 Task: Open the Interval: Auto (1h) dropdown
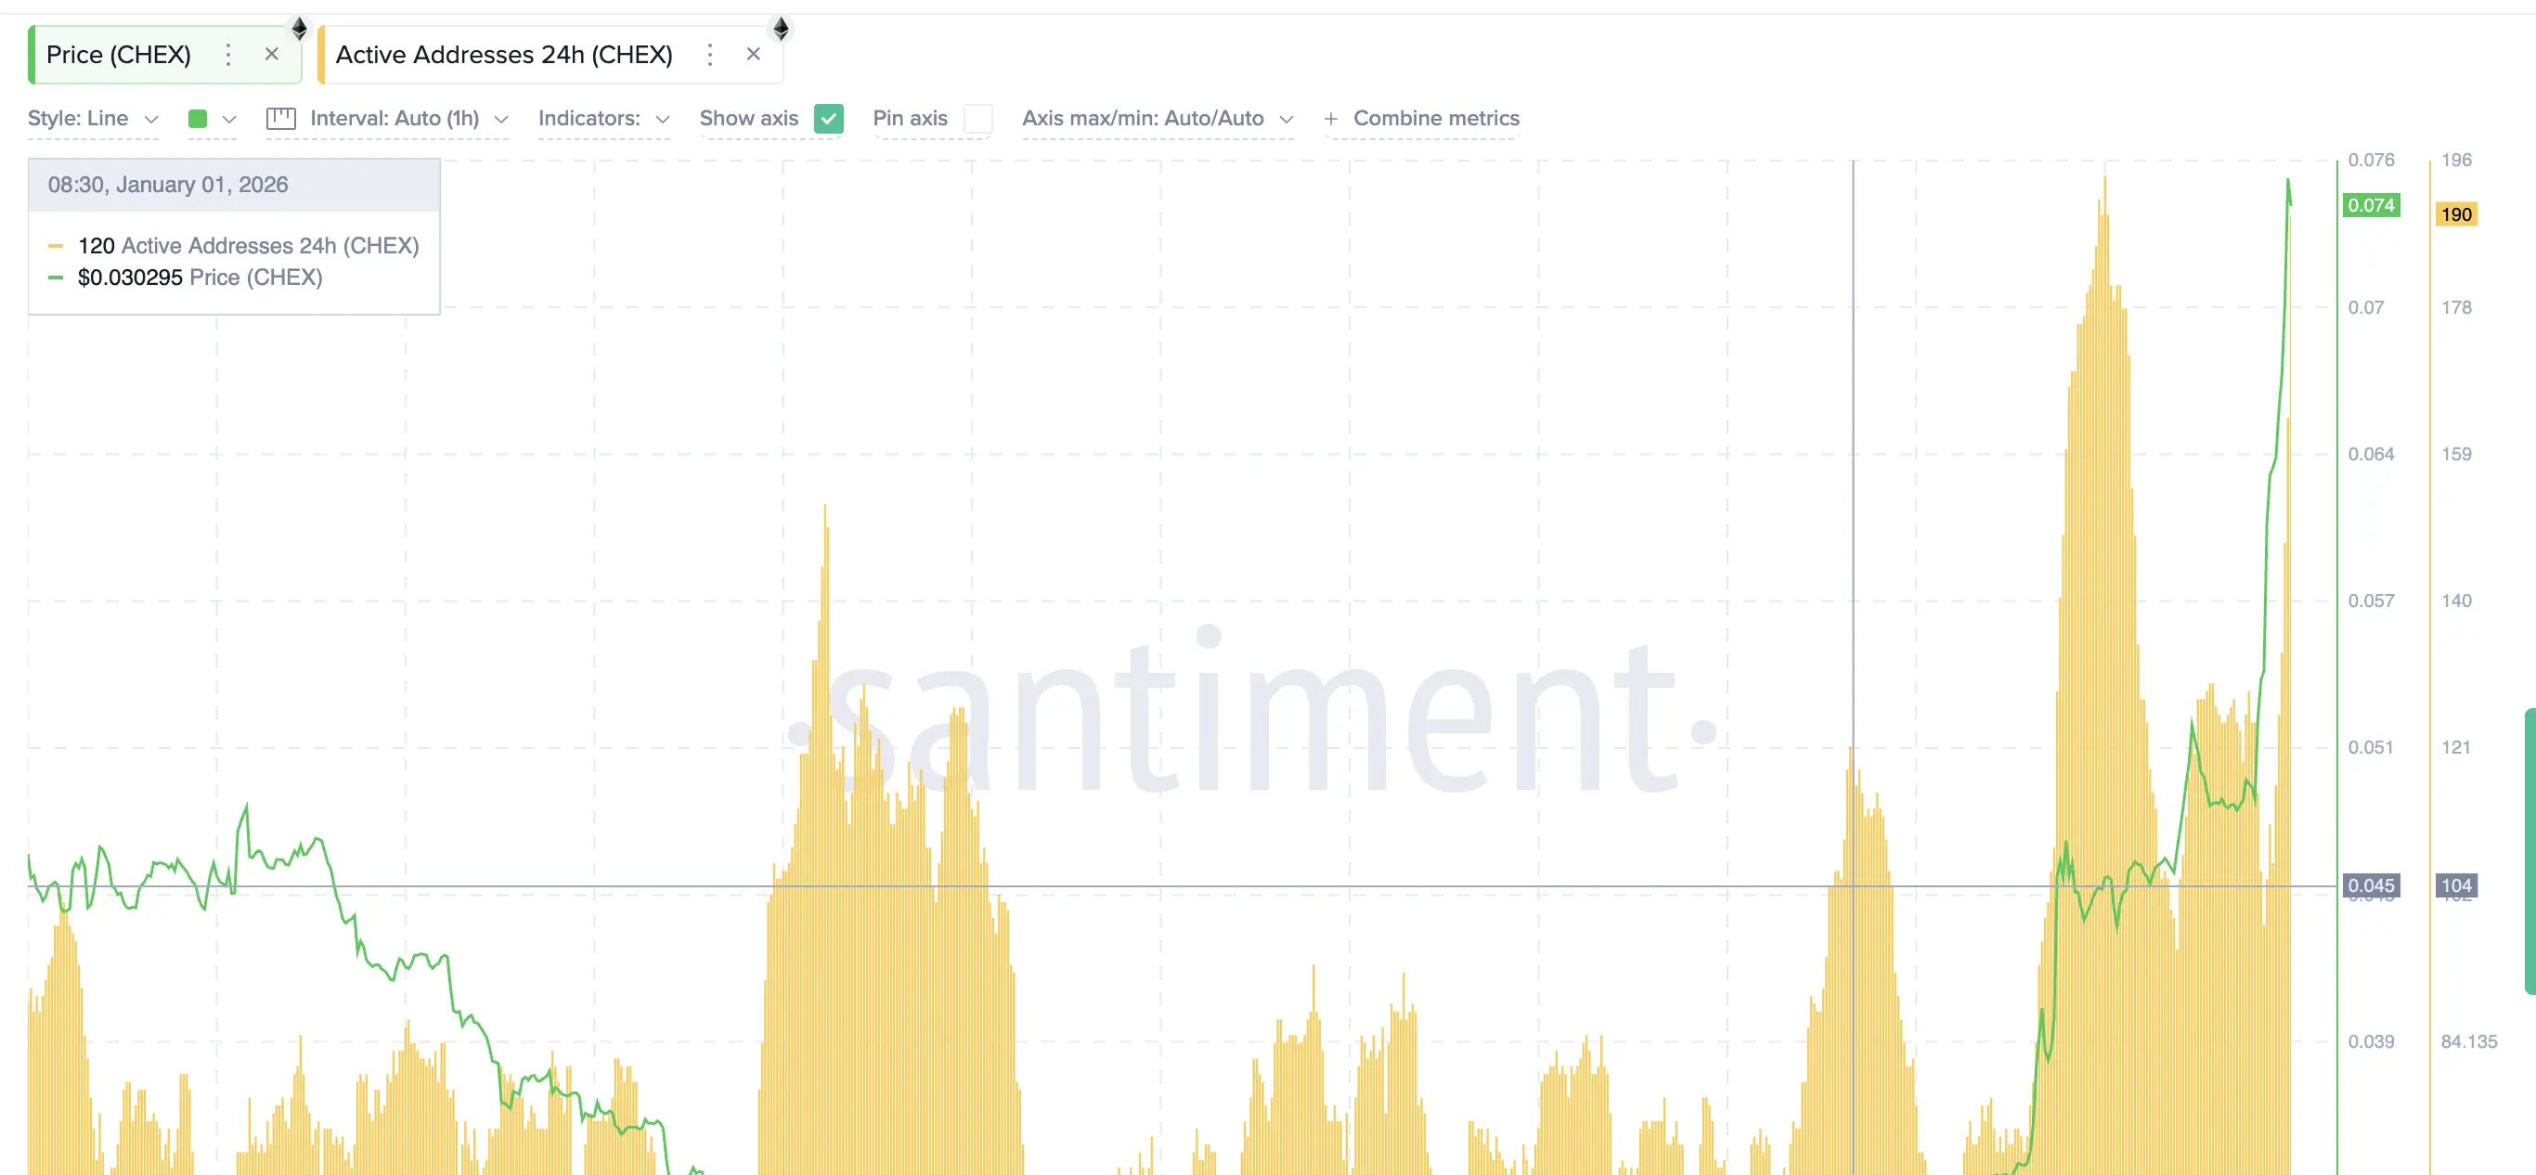point(408,118)
